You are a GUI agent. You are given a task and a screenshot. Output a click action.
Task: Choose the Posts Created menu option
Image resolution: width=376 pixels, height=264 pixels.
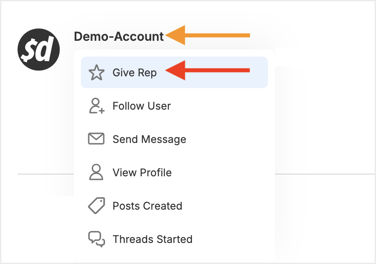147,206
